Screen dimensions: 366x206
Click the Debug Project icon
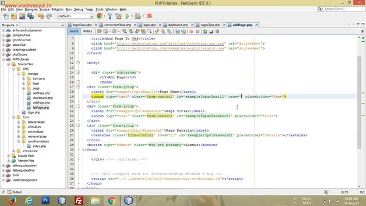[x=138, y=16]
